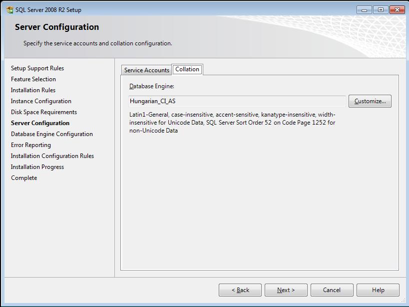Open Customize collation dialog
This screenshot has height=307, width=409.
tap(370, 101)
